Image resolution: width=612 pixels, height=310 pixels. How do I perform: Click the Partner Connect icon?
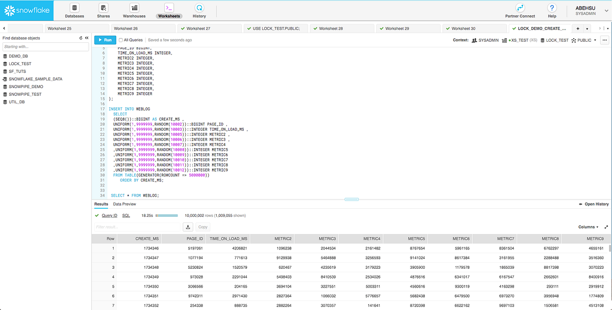click(520, 9)
